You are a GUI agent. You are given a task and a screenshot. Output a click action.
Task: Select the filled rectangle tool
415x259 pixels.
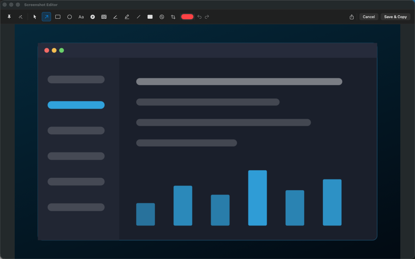pos(150,17)
